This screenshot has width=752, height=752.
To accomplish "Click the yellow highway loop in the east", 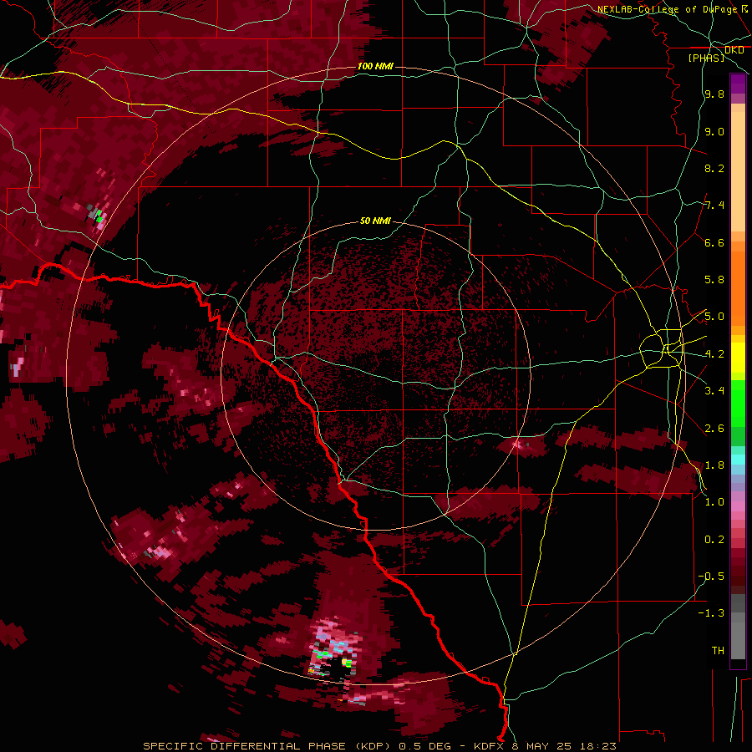I will pyautogui.click(x=663, y=348).
